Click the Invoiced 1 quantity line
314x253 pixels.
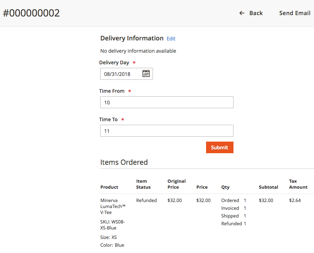point(233,208)
